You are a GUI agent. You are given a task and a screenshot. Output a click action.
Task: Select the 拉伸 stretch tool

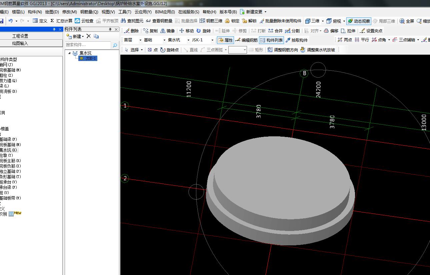(348, 31)
